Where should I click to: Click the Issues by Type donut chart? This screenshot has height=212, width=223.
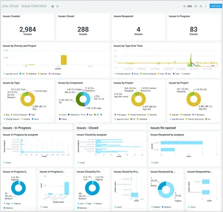pos(27,99)
